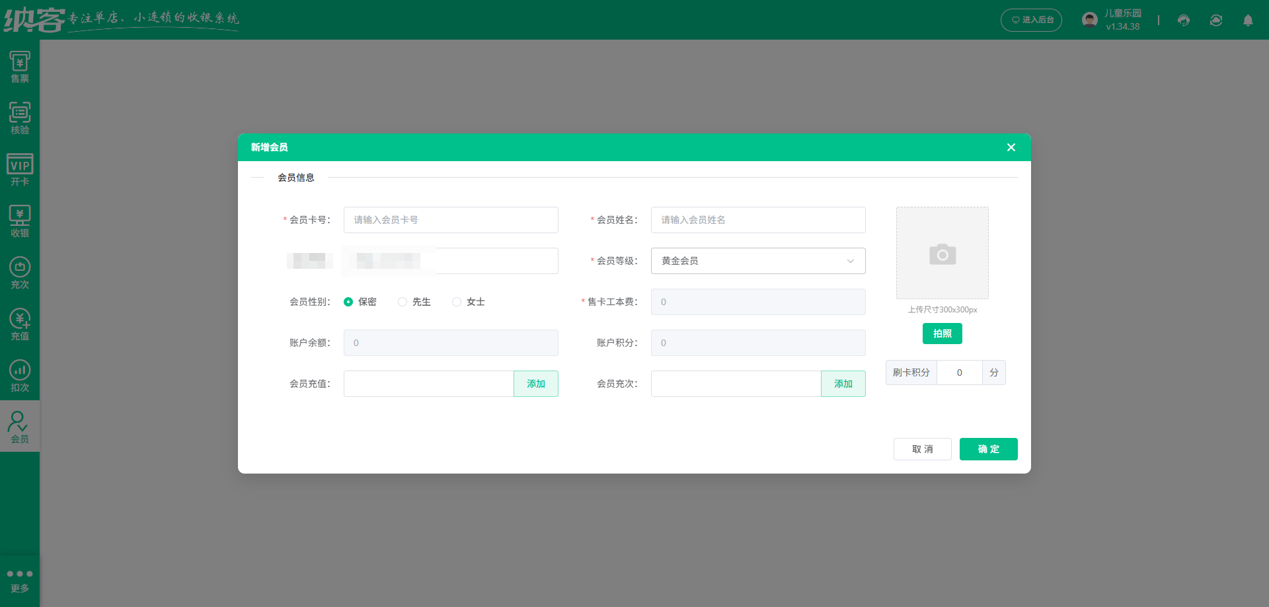1269x607 pixels.
Task: Click the 会员卡号 card number input
Action: (450, 220)
